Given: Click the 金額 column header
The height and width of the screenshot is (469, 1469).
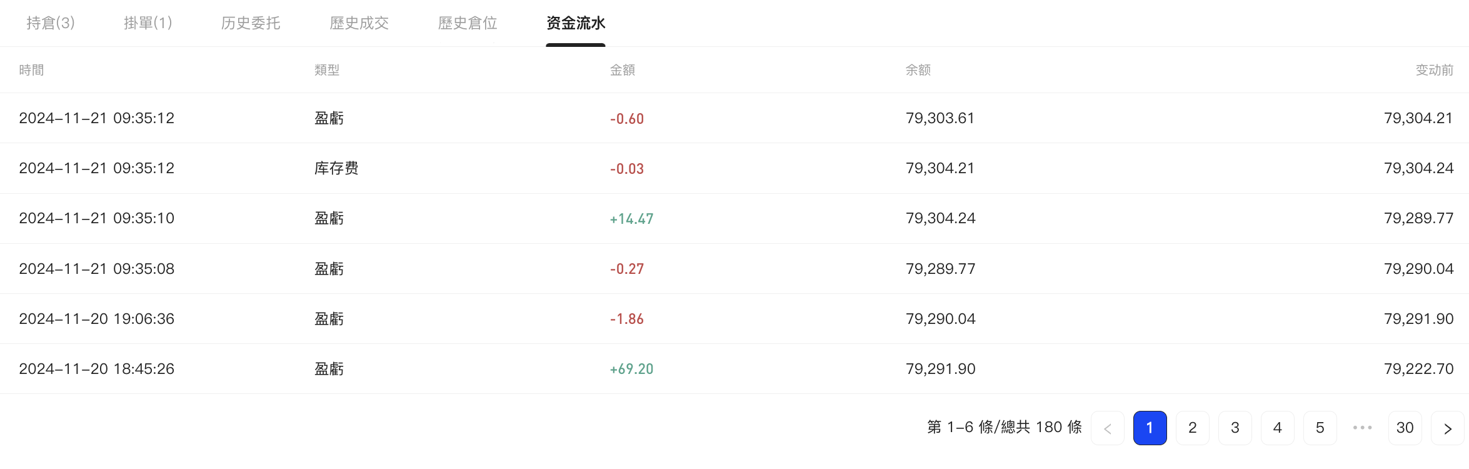Looking at the screenshot, I should point(623,70).
